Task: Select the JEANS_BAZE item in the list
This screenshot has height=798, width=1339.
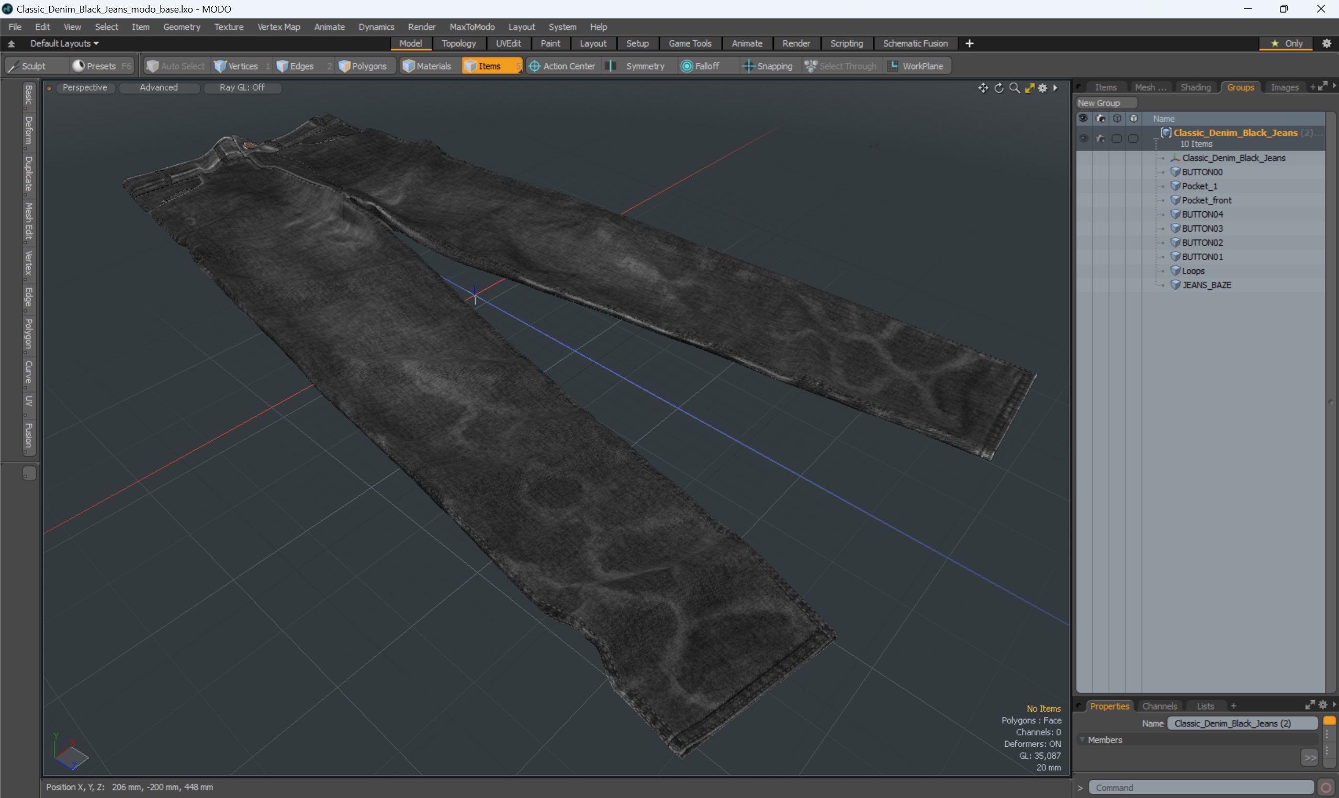Action: [x=1207, y=285]
